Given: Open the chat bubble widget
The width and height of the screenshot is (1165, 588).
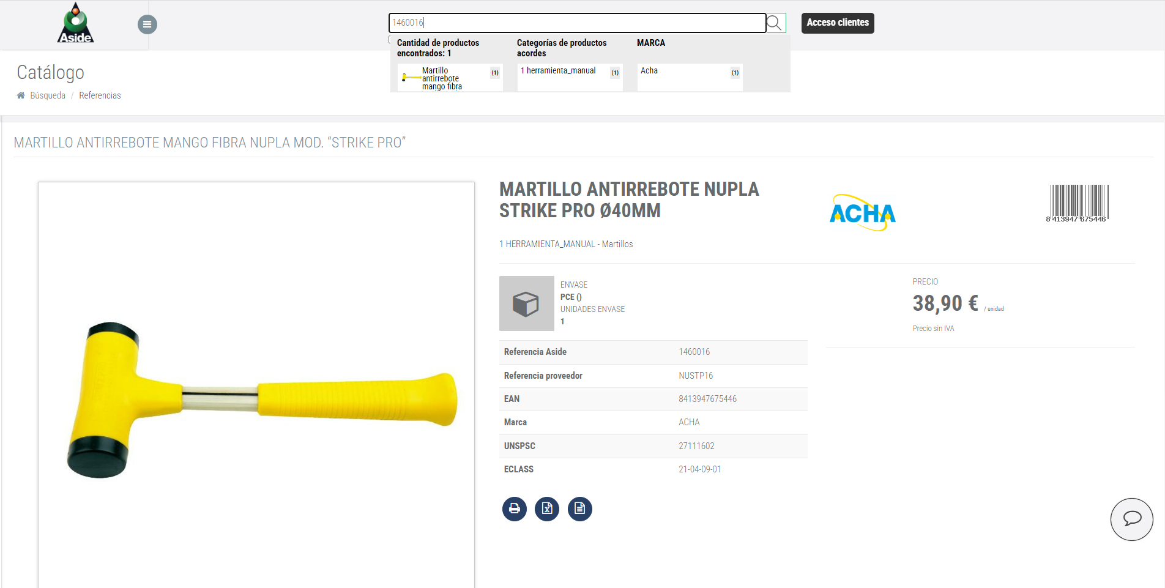Looking at the screenshot, I should pyautogui.click(x=1131, y=519).
